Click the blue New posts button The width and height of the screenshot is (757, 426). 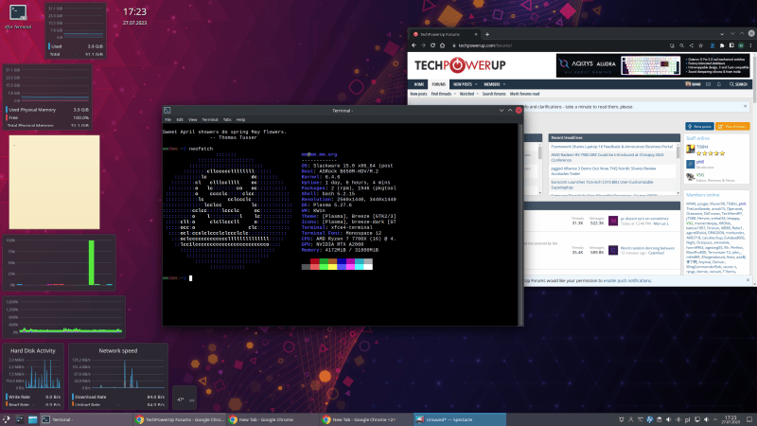click(699, 126)
